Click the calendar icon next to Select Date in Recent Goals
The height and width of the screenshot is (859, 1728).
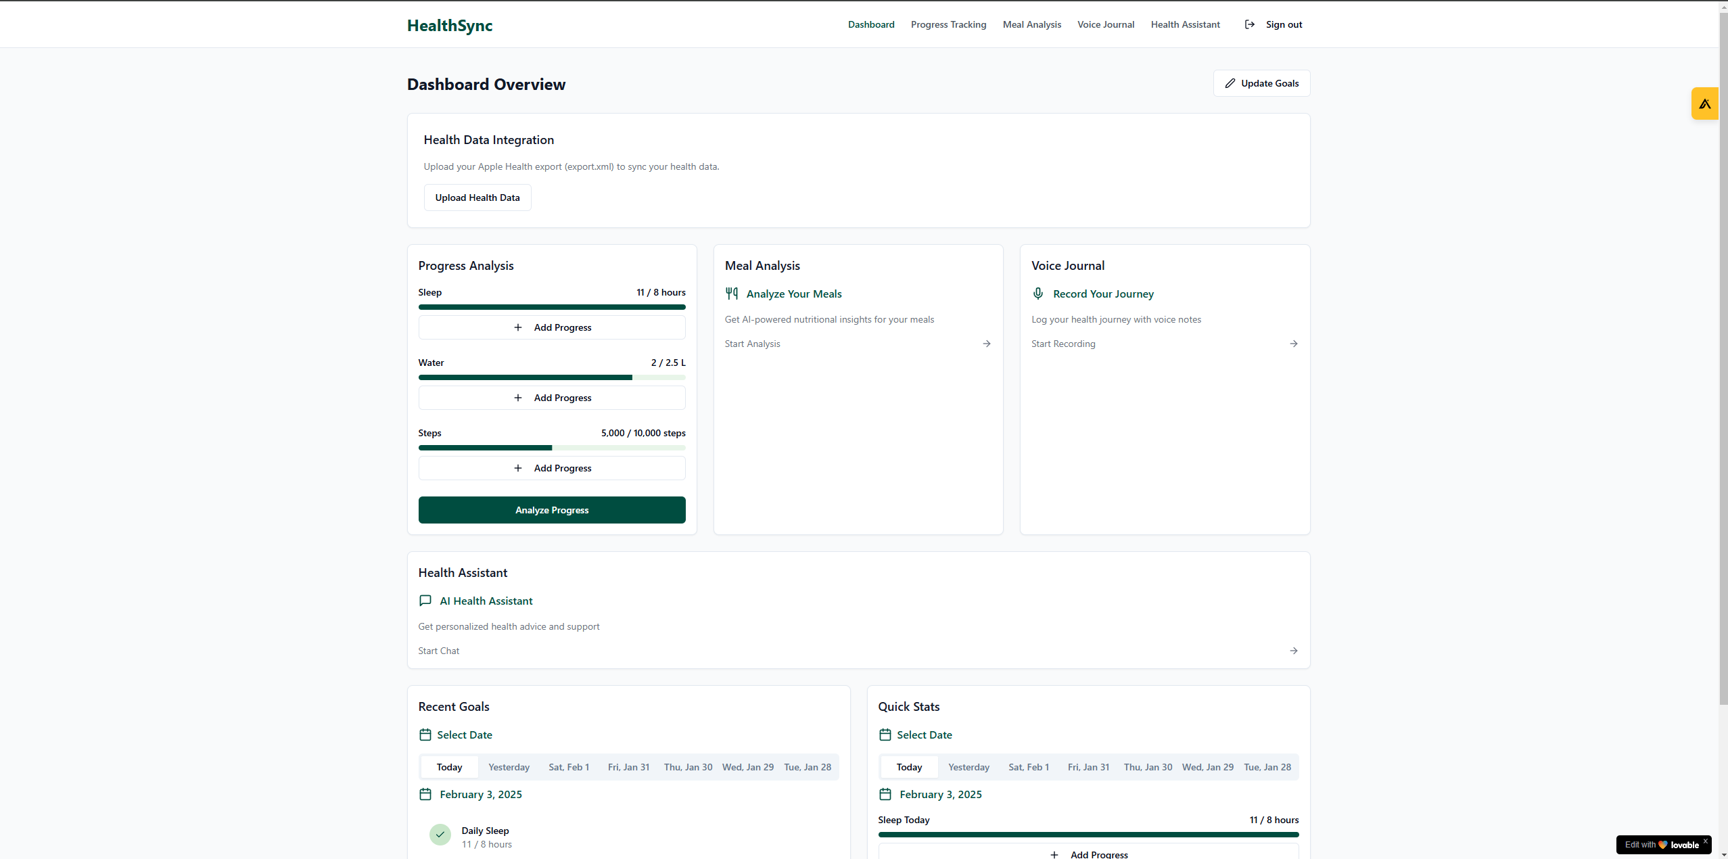click(x=425, y=735)
